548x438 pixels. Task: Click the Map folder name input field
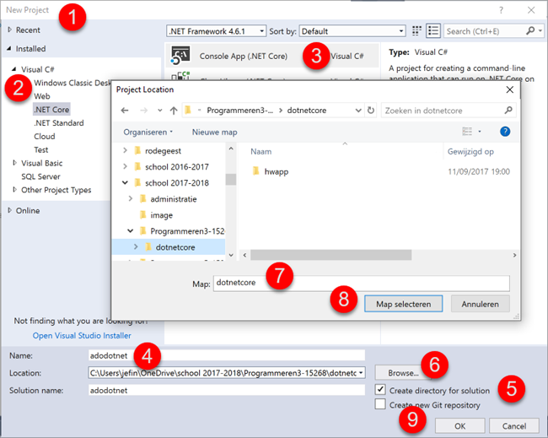pyautogui.click(x=362, y=283)
